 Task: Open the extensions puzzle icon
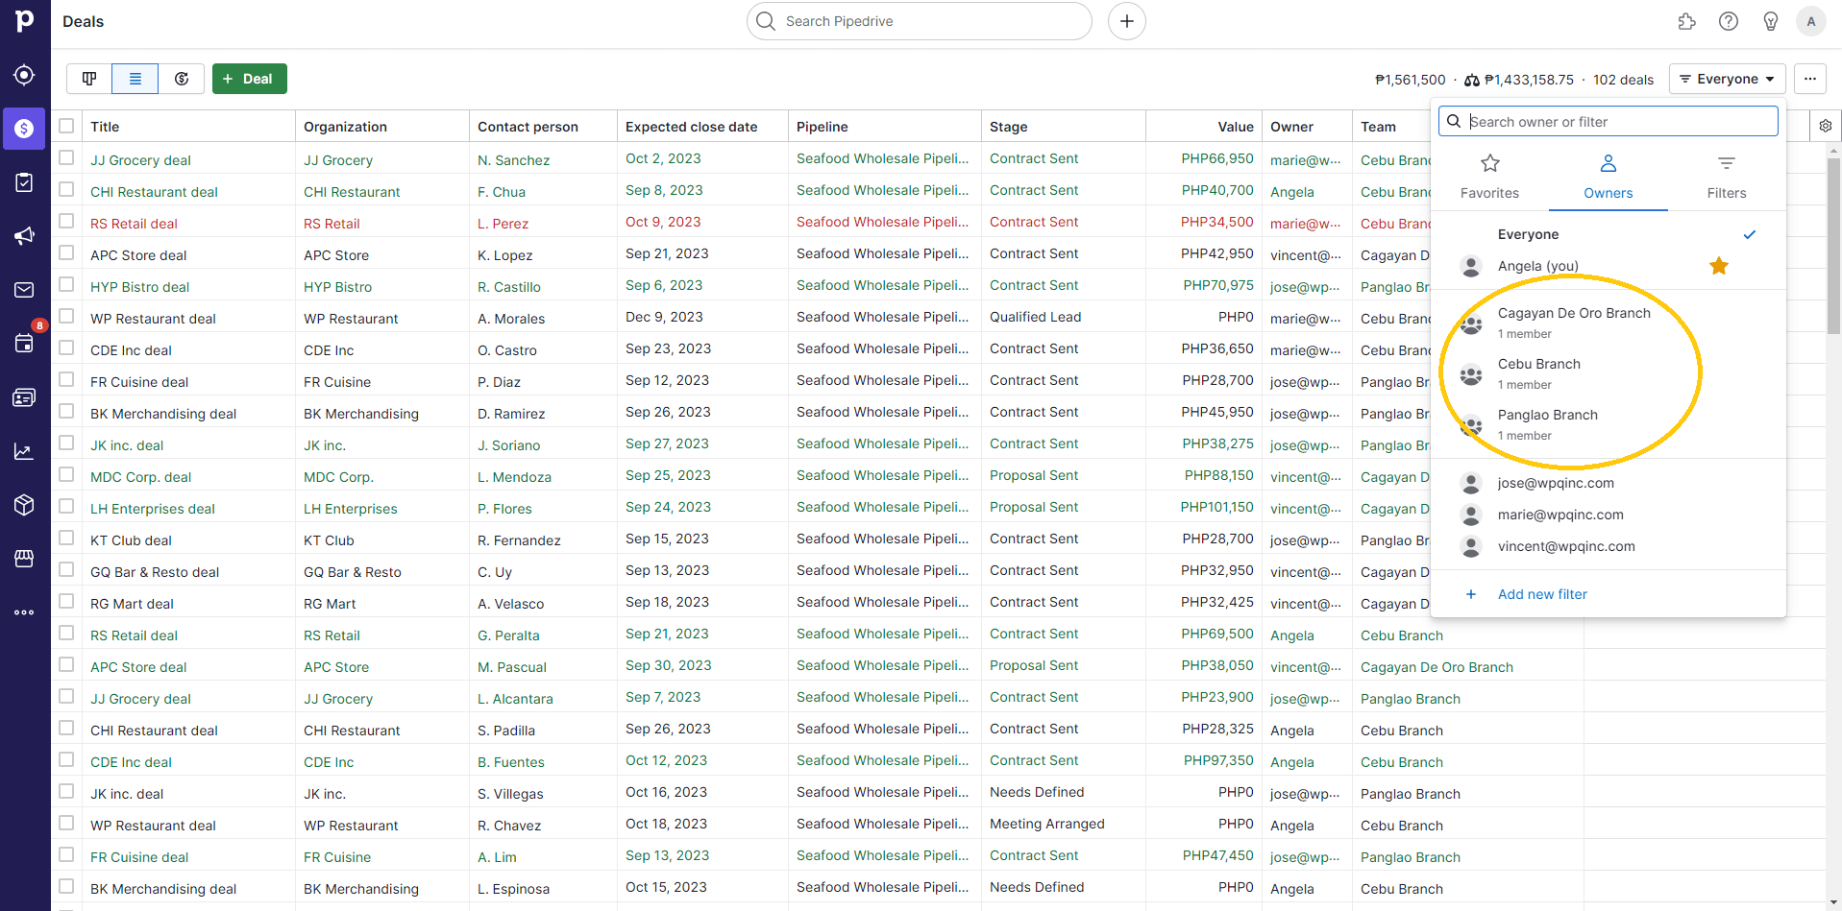[x=1687, y=21]
